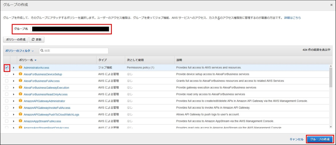Check the AlexaForBusinessFullAccess policy checkbox

pyautogui.click(x=7, y=81)
